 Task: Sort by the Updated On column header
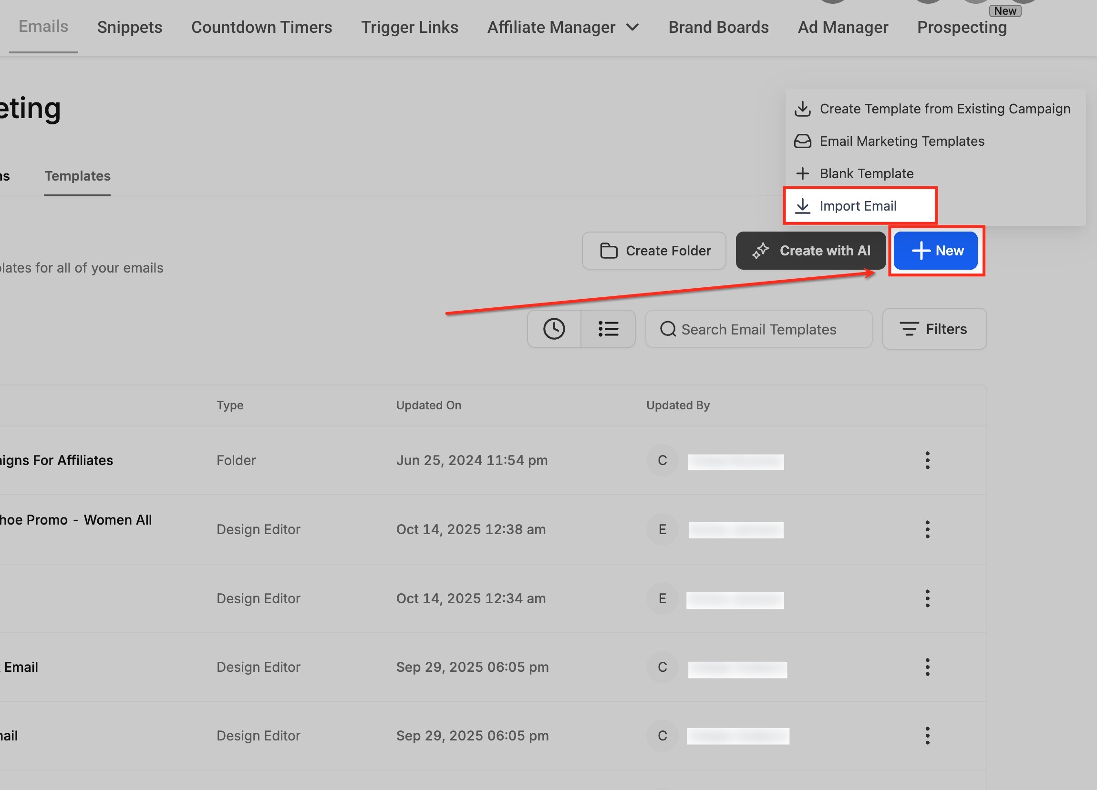tap(429, 405)
